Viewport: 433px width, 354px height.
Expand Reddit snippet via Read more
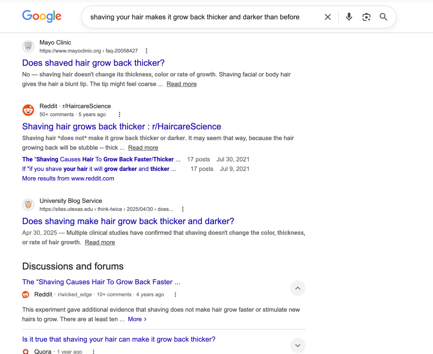143,148
